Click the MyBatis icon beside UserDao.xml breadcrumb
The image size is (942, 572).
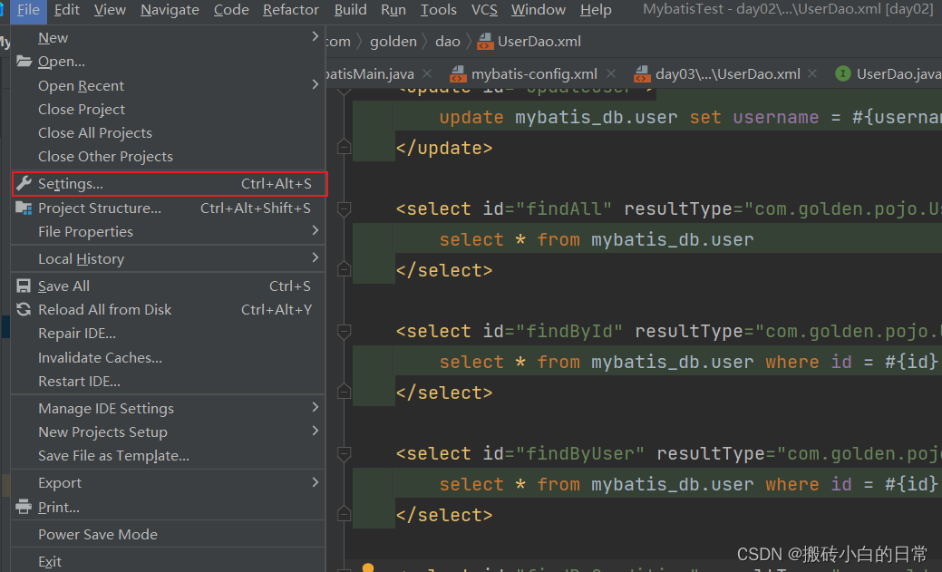(x=484, y=41)
